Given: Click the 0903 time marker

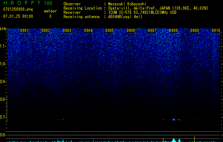Looking at the screenshot, I should (67, 31).
